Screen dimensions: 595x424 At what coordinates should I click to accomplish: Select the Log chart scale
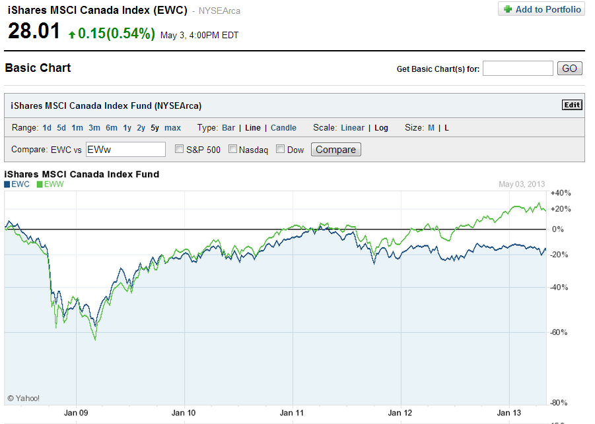381,128
